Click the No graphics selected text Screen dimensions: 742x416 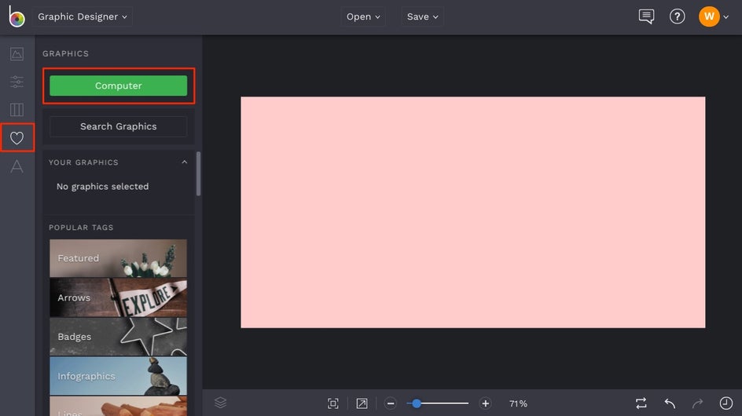(103, 186)
